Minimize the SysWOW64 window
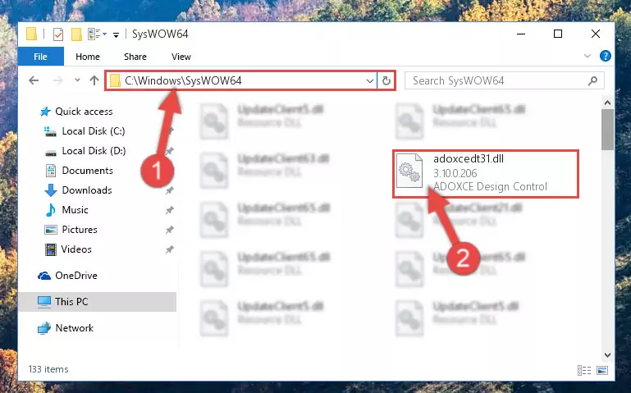The height and width of the screenshot is (393, 631). pyautogui.click(x=521, y=34)
